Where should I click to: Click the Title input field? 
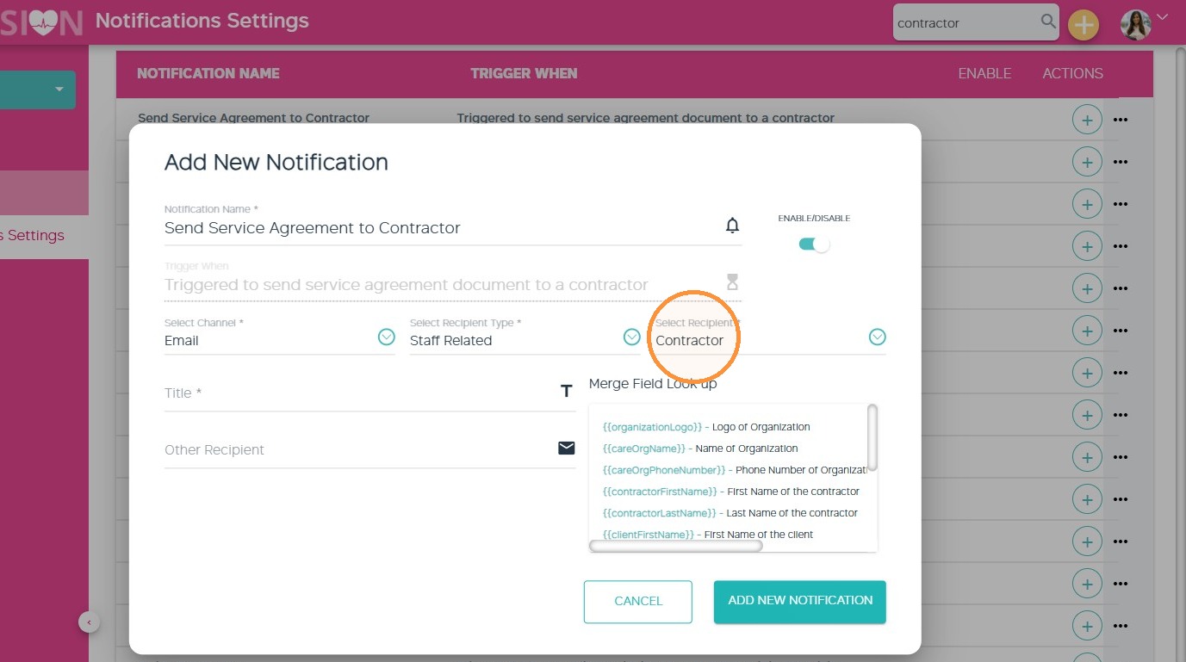[x=370, y=393]
